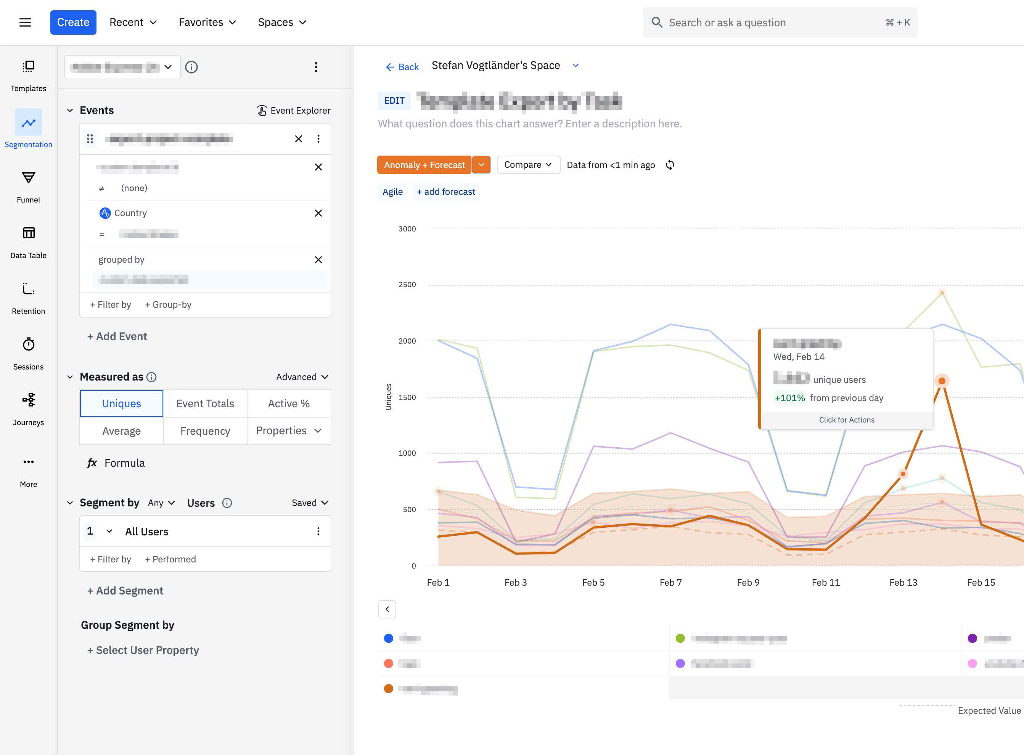Click the Create button

pos(73,22)
